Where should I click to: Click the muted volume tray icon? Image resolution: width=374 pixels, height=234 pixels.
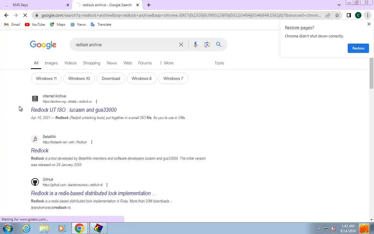point(333,229)
